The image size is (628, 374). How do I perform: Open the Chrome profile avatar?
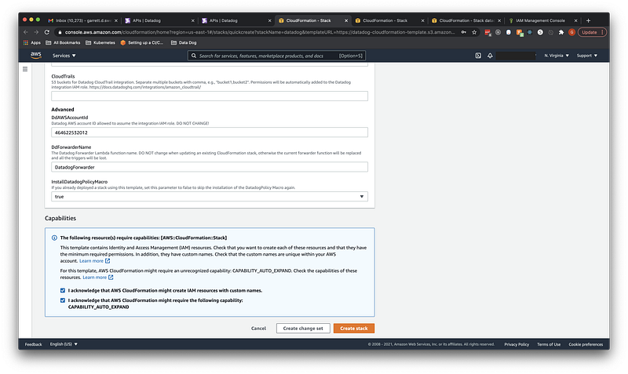[571, 32]
